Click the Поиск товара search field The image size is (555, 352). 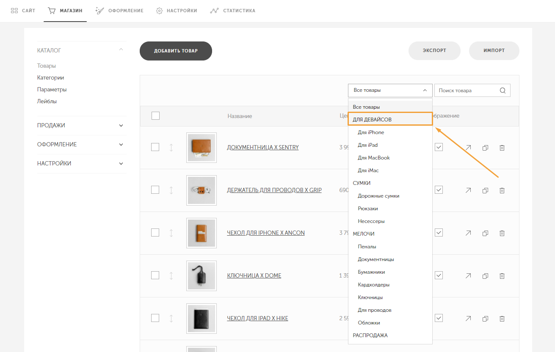[x=472, y=91]
